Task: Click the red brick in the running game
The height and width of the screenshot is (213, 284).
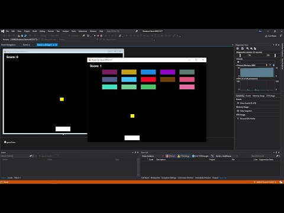Action: coord(149,79)
